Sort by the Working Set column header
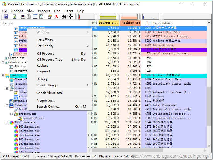This screenshot has height=160, width=213. point(130,23)
